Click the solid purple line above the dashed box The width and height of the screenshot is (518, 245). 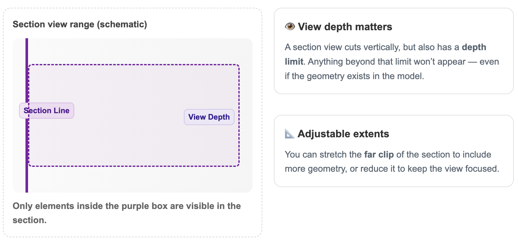(x=27, y=51)
